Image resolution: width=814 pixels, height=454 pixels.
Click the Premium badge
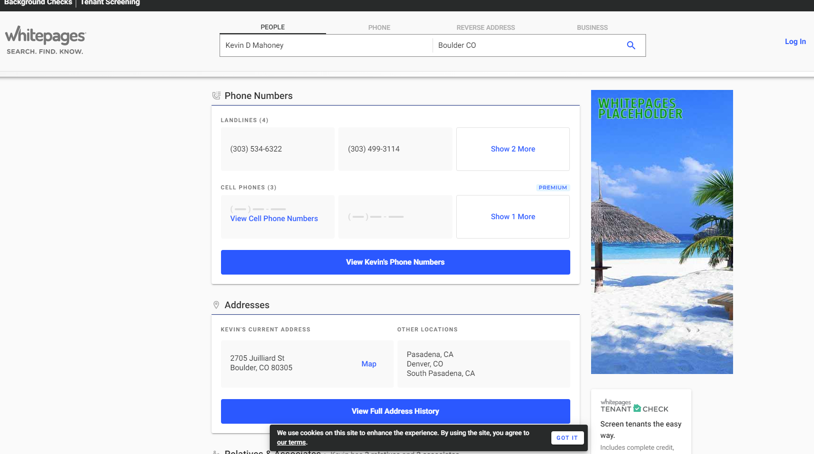[553, 187]
